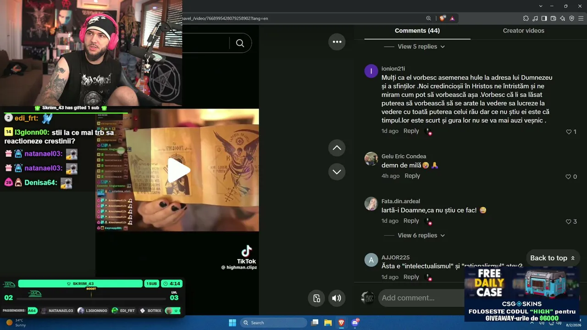Open the browser Extensions puzzle icon

tap(526, 18)
